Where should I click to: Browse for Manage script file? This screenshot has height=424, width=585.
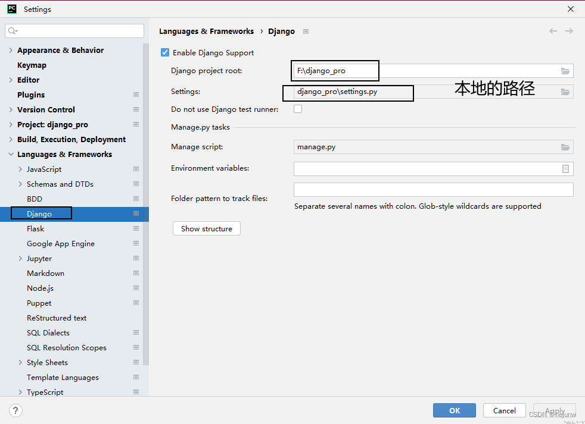coord(565,147)
